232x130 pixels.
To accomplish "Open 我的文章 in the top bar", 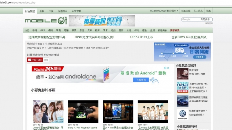I will (186, 11).
